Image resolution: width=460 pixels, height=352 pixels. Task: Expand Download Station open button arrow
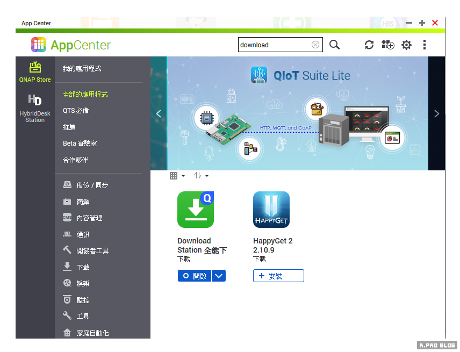tap(218, 276)
